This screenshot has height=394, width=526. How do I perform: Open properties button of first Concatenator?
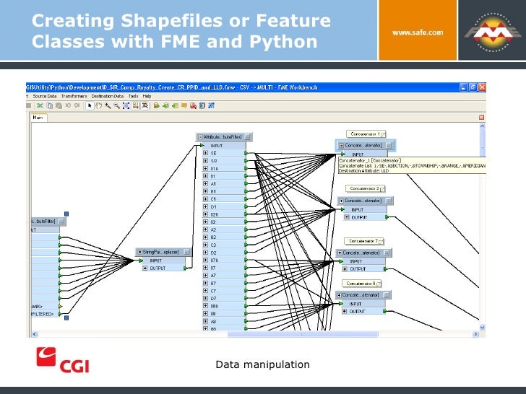[x=389, y=146]
